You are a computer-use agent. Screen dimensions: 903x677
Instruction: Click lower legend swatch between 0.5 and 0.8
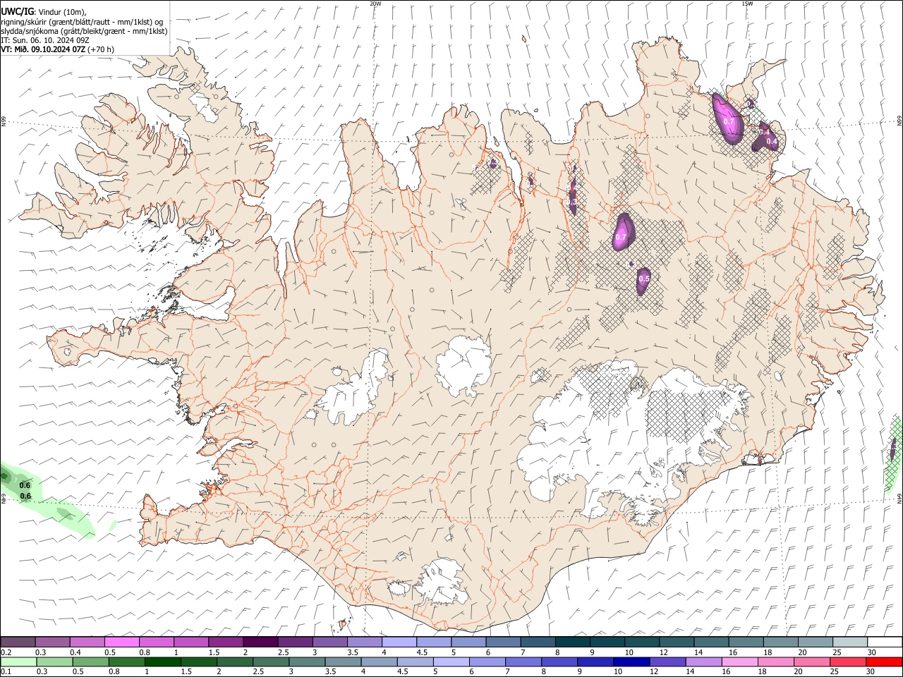pyautogui.click(x=91, y=661)
